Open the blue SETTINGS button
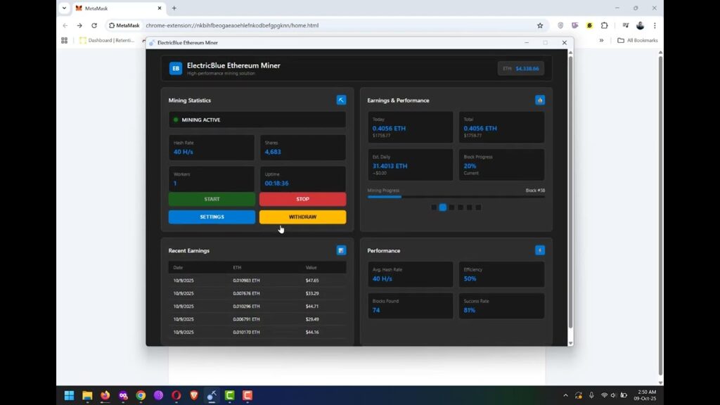The height and width of the screenshot is (405, 720). [212, 217]
